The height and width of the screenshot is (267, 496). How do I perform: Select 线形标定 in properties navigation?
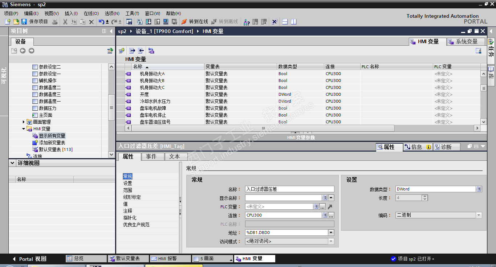[x=132, y=197]
